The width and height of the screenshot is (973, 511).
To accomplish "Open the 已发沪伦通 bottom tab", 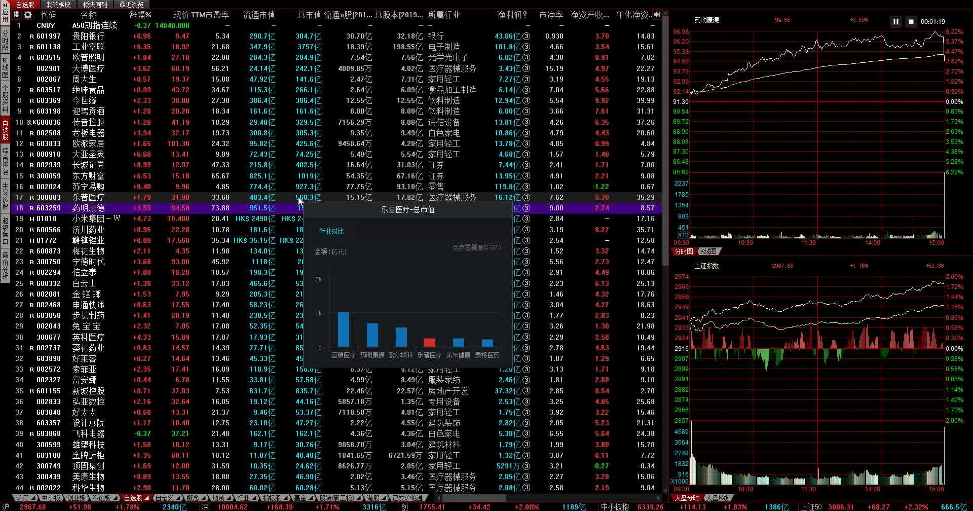I will pyautogui.click(x=407, y=498).
